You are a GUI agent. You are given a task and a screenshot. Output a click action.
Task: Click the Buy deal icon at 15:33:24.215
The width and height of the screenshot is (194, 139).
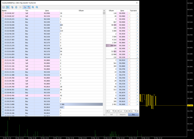pyautogui.click(x=3, y=19)
